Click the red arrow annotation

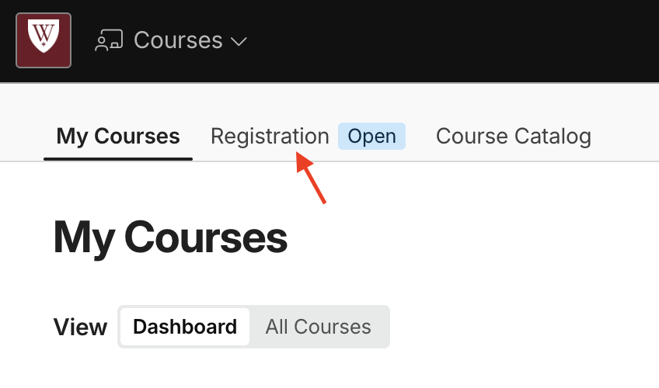(x=310, y=178)
